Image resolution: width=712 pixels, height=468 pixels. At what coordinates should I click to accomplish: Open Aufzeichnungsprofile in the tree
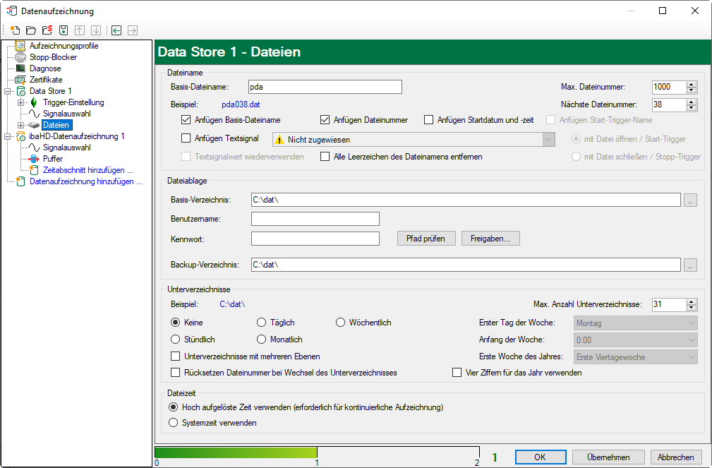[x=64, y=46]
